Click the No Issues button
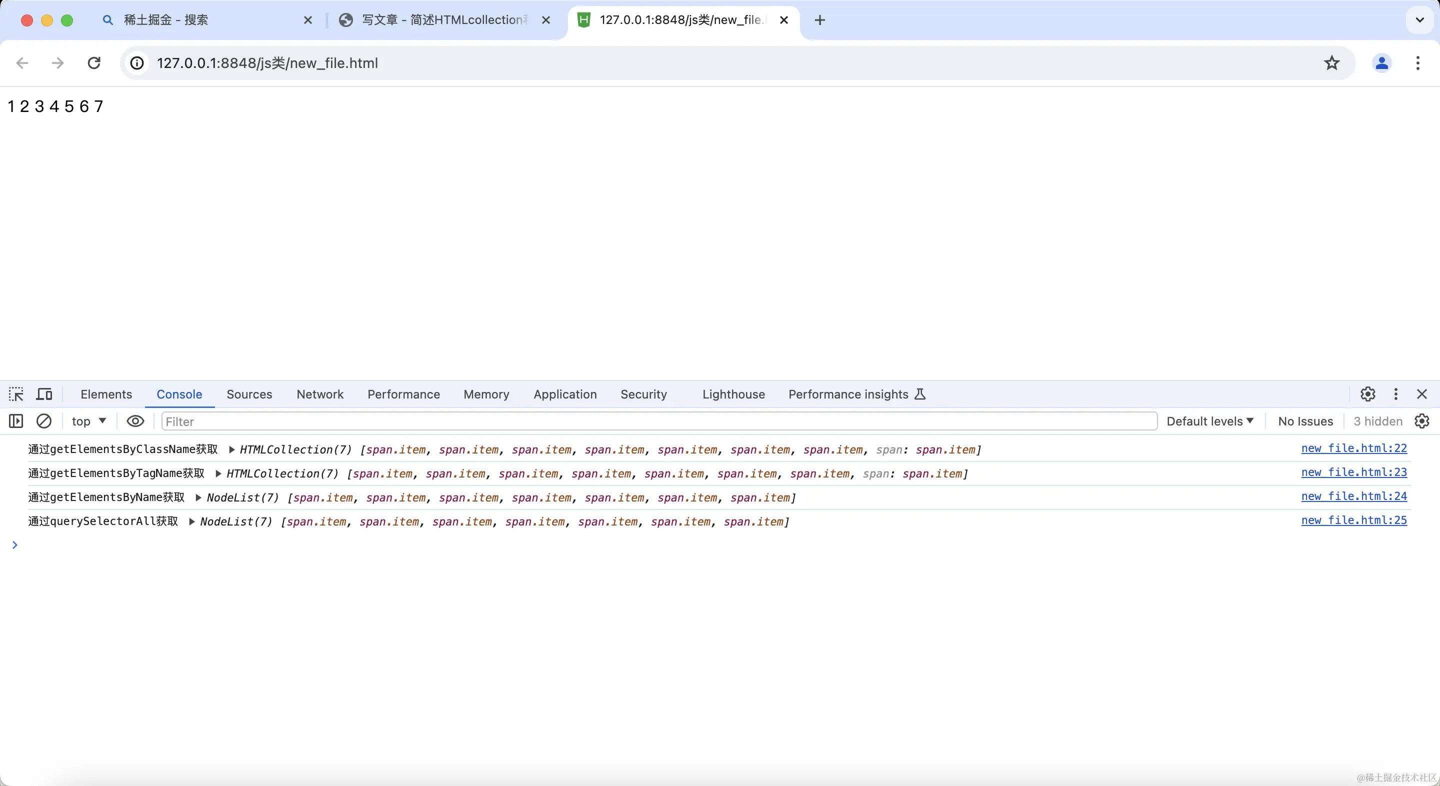This screenshot has height=786, width=1440. point(1305,421)
